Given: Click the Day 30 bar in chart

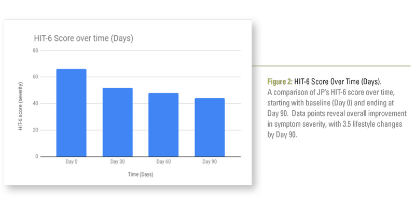Looking at the screenshot, I should pos(118,122).
